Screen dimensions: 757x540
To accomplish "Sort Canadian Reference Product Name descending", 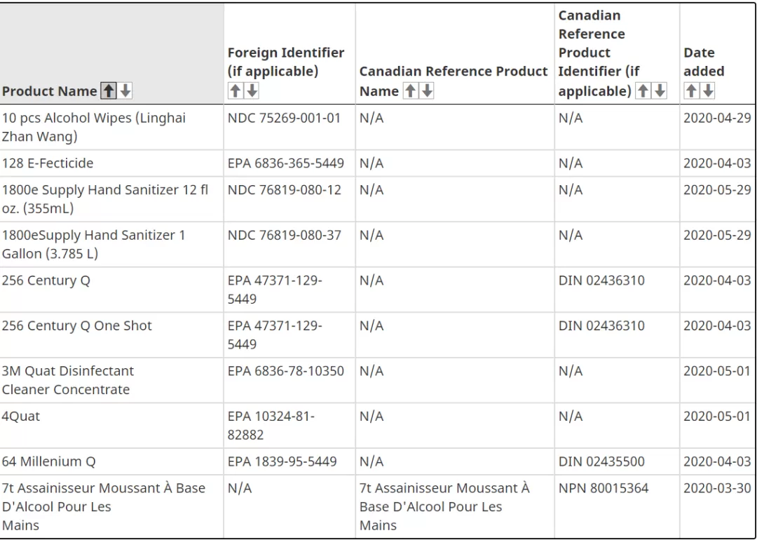I will [427, 90].
